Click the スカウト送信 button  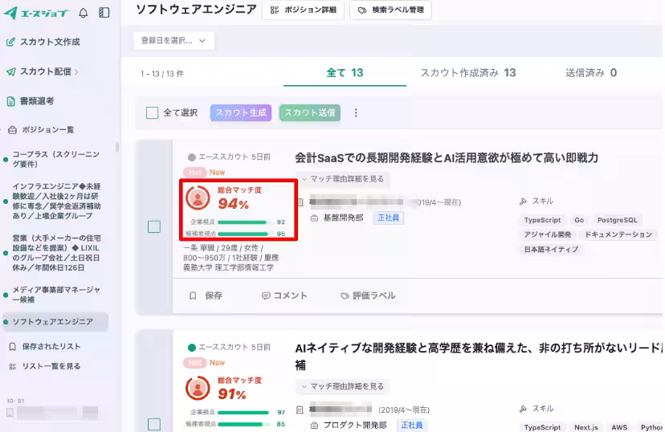click(310, 112)
